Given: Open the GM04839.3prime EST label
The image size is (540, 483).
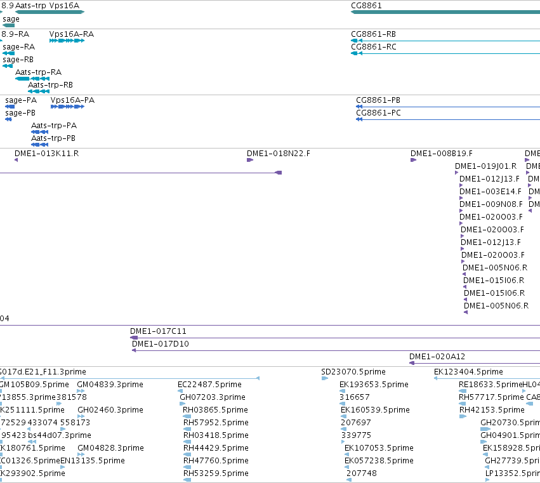Looking at the screenshot, I should pyautogui.click(x=110, y=385).
